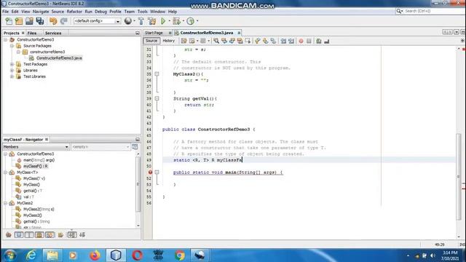Toggle Show Non-Public Members filter in Navigator

39,235
